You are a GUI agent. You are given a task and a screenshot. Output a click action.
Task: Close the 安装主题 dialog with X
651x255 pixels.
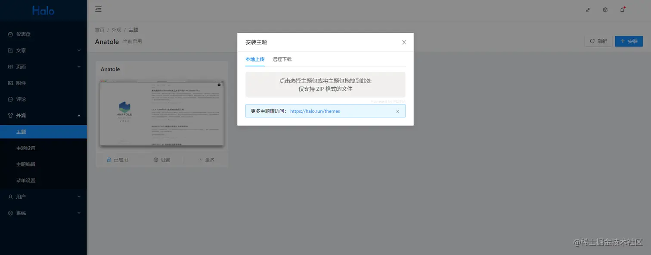pyautogui.click(x=404, y=42)
